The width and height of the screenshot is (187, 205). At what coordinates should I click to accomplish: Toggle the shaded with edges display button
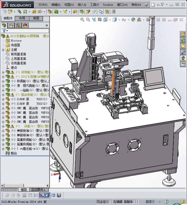tap(47, 195)
